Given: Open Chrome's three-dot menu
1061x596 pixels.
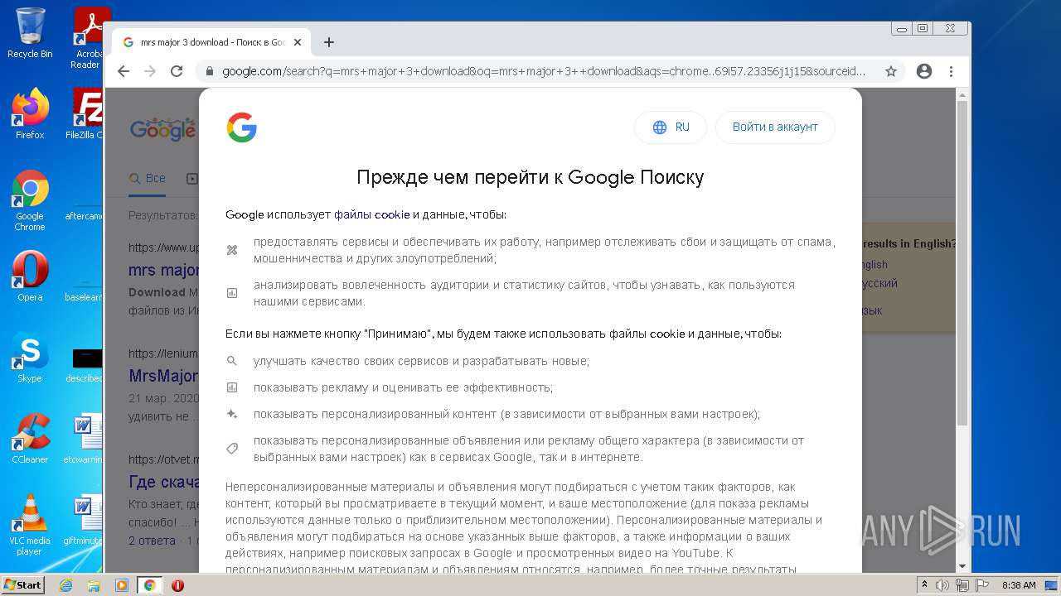Looking at the screenshot, I should coord(951,71).
